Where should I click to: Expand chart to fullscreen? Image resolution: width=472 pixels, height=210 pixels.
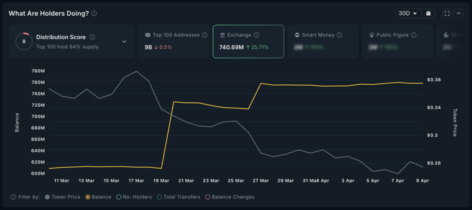click(447, 13)
